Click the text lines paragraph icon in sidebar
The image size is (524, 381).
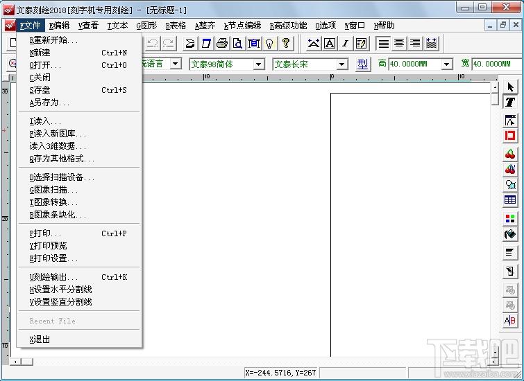[x=510, y=253]
